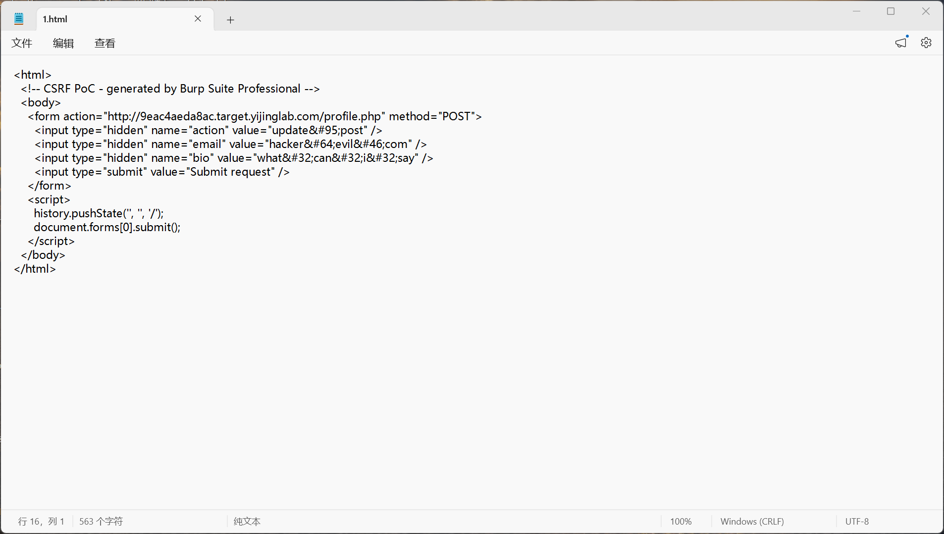The width and height of the screenshot is (944, 534).
Task: Click the hidden input named action line
Action: [209, 130]
